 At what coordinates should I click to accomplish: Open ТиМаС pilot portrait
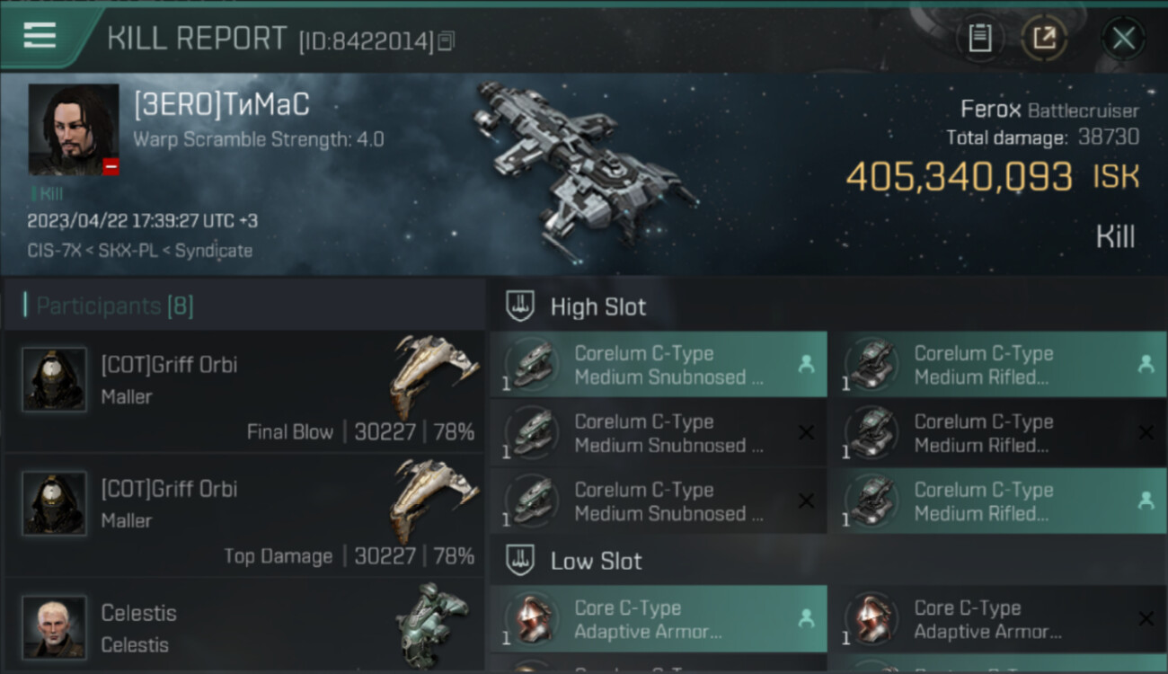point(74,129)
